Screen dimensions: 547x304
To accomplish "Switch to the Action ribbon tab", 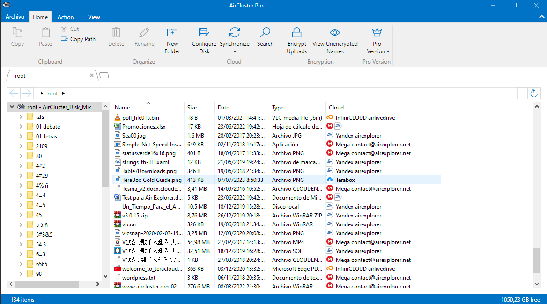I will [x=66, y=17].
